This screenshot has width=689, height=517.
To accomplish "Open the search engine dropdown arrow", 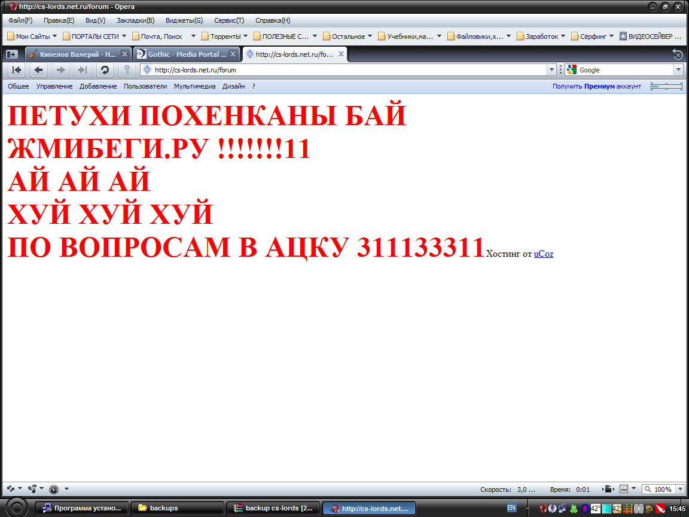I will [678, 70].
